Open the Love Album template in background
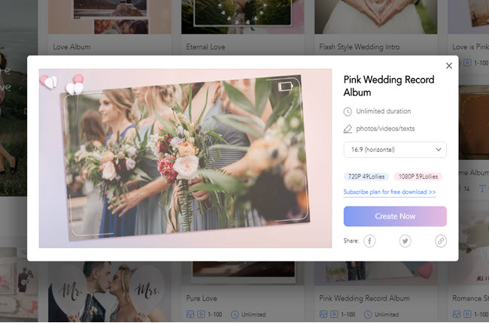This screenshot has width=489, height=323. tap(71, 47)
